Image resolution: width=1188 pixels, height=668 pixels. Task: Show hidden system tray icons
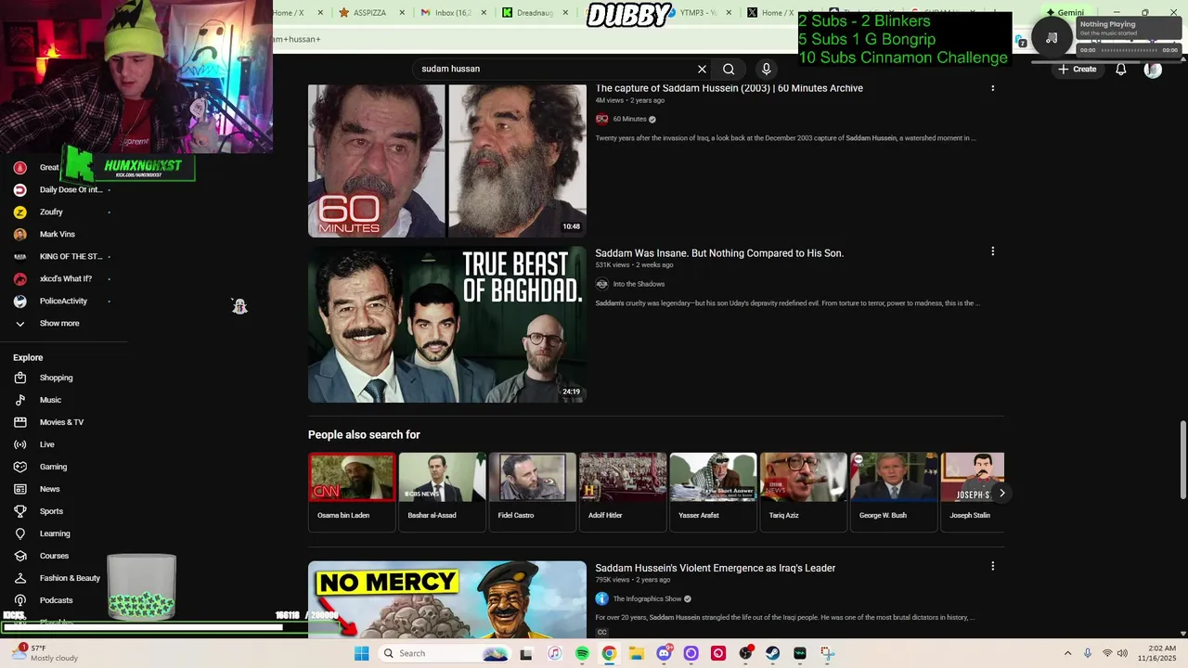click(1067, 653)
